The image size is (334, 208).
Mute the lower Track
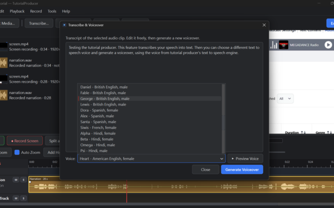(x=16, y=198)
